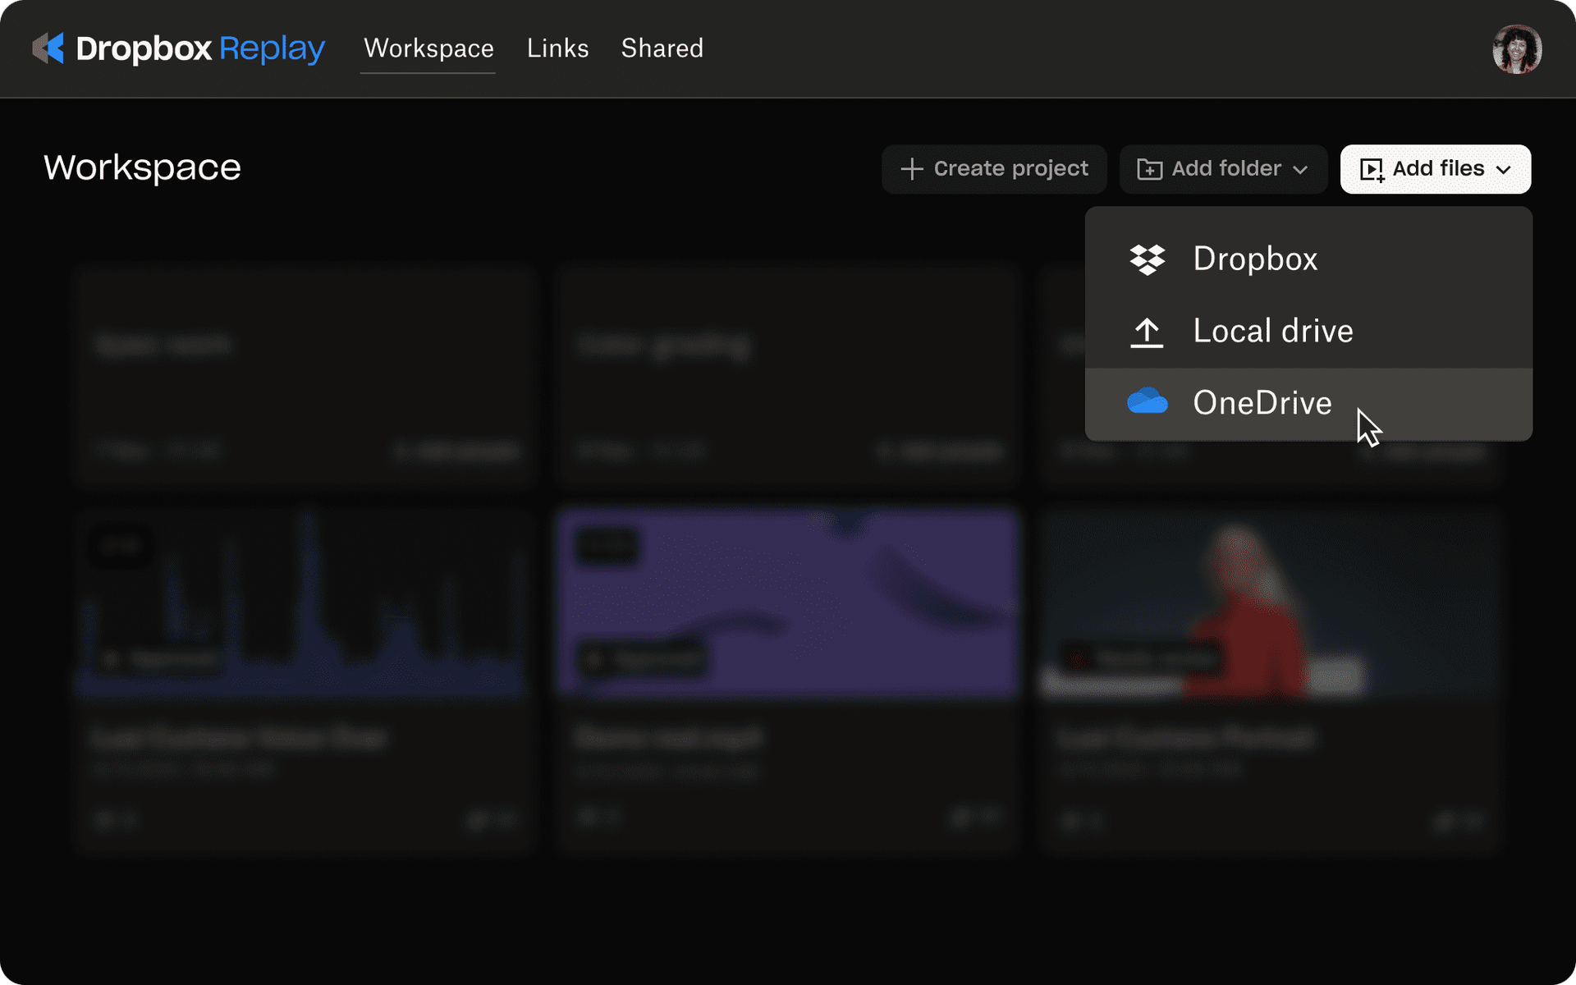Choose OneDrive cloud icon in menu
Viewport: 1576px width, 985px height.
1148,401
